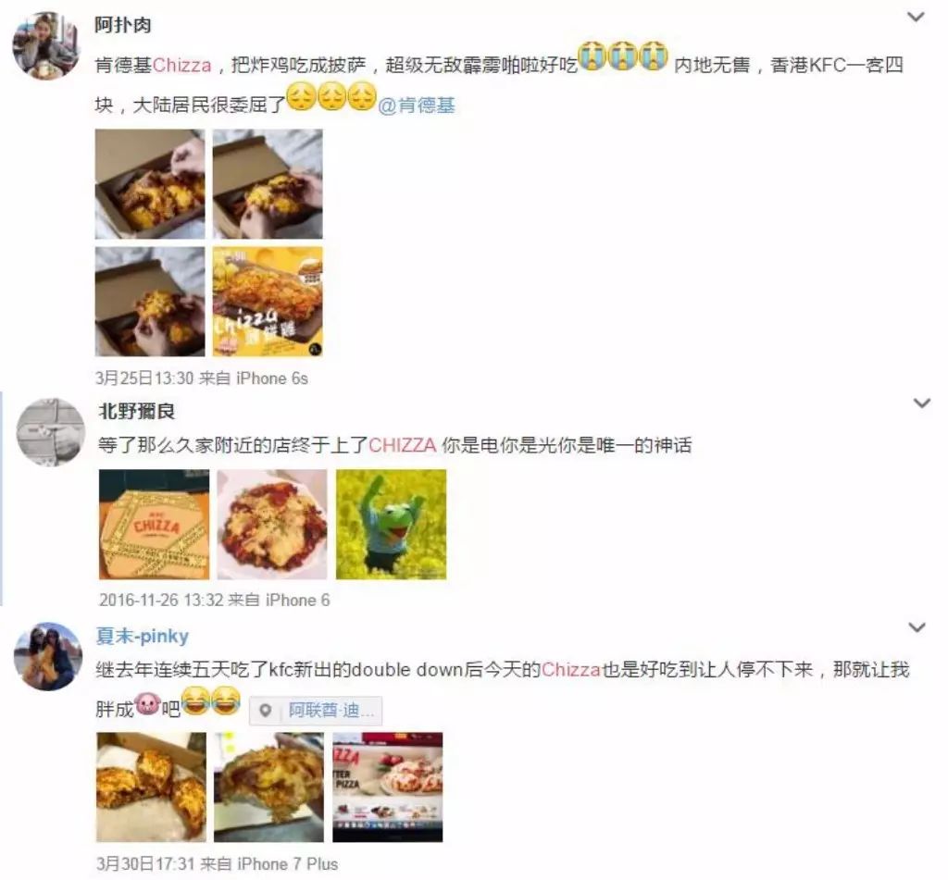Open the 2016-11-26 13:32 timestamp link
The image size is (948, 880).
161,601
